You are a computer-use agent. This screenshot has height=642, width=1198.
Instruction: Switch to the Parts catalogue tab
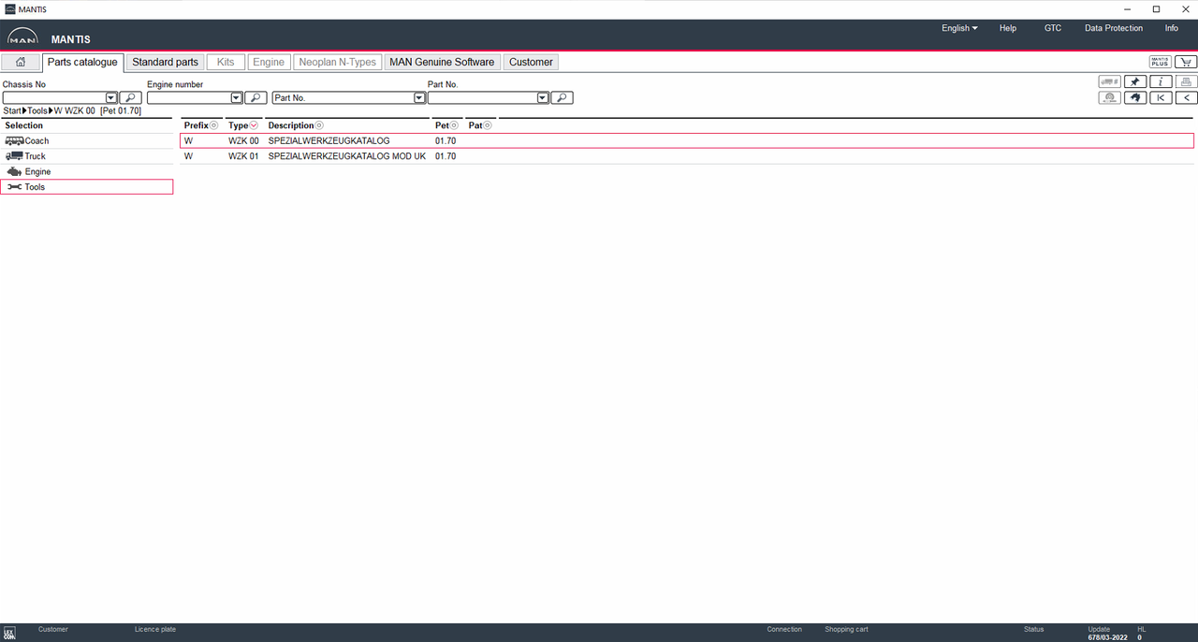point(82,63)
